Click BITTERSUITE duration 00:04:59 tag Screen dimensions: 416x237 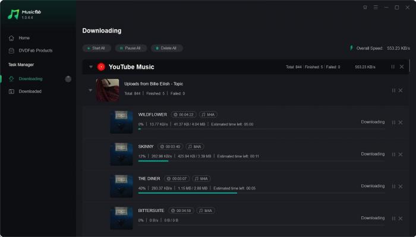(x=181, y=210)
